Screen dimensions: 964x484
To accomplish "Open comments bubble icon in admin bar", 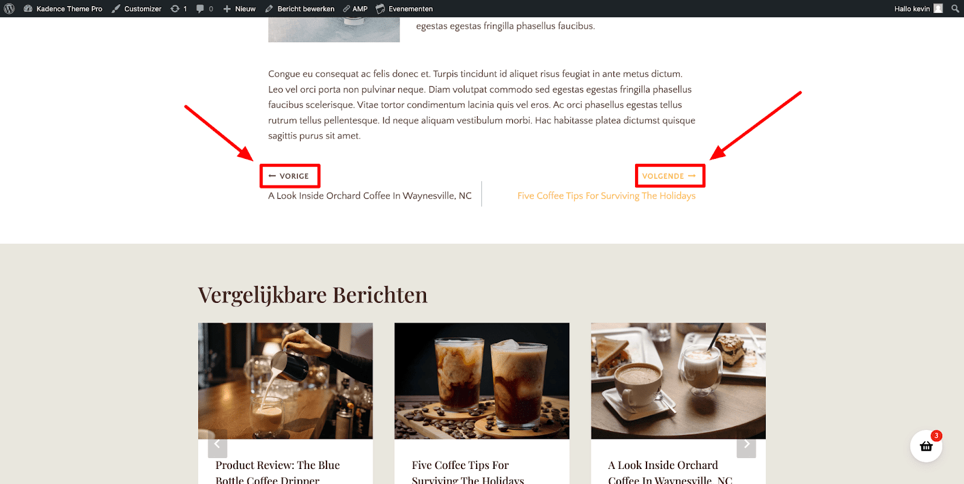I will coord(200,8).
